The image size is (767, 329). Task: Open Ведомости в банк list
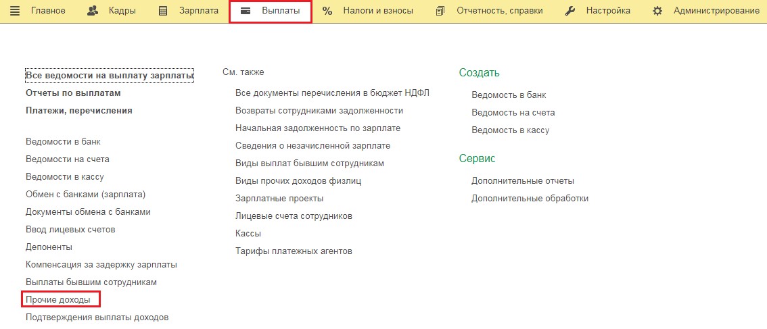[63, 142]
